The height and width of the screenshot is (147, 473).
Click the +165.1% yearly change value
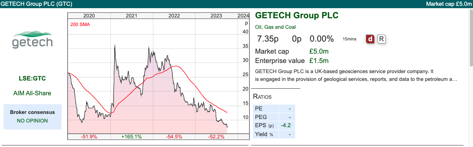click(131, 136)
